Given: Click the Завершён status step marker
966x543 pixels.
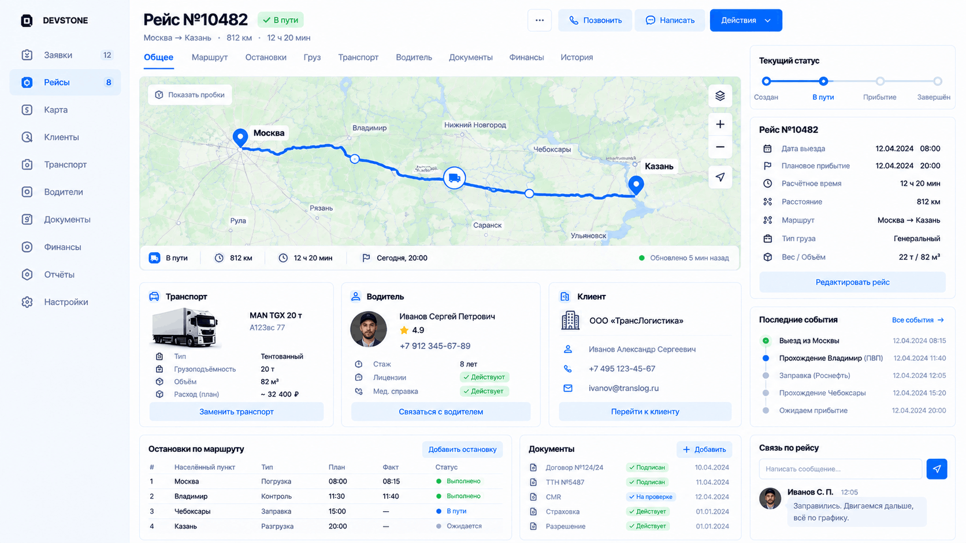Looking at the screenshot, I should click(x=938, y=81).
